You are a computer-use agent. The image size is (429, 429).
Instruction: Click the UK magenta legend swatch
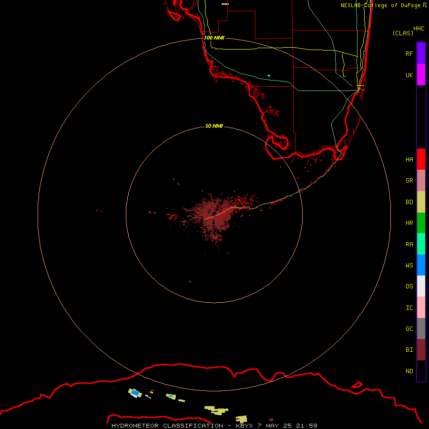(x=421, y=75)
